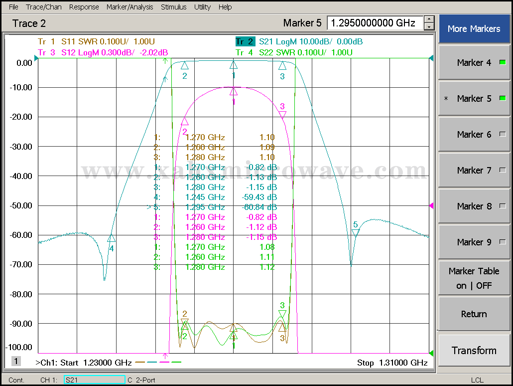
Task: Click the -59.43 dB marker 4 readout
Action: pyautogui.click(x=259, y=197)
